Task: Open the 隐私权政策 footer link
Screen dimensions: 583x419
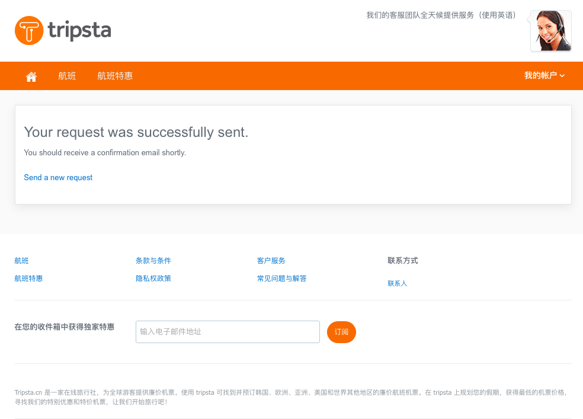Action: point(153,279)
